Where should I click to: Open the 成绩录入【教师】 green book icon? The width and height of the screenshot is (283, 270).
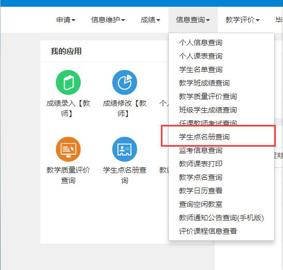(68, 82)
